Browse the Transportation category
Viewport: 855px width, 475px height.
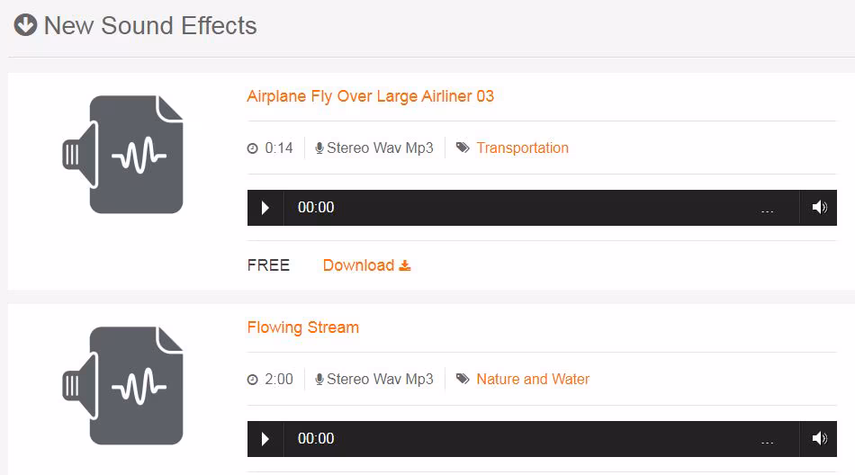[x=522, y=148]
